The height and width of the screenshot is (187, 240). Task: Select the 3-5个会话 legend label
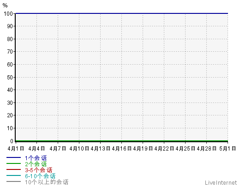(39, 170)
